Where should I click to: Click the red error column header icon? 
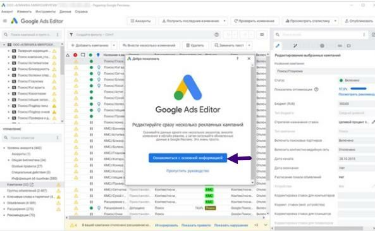click(75, 55)
